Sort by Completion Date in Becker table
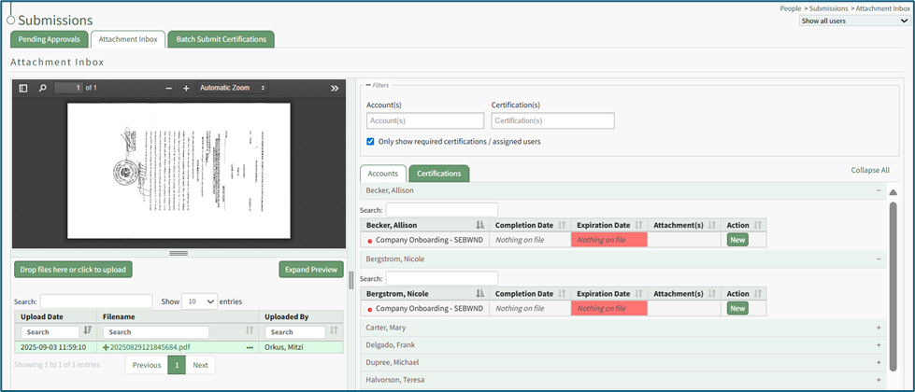This screenshot has height=392, width=915. [562, 225]
